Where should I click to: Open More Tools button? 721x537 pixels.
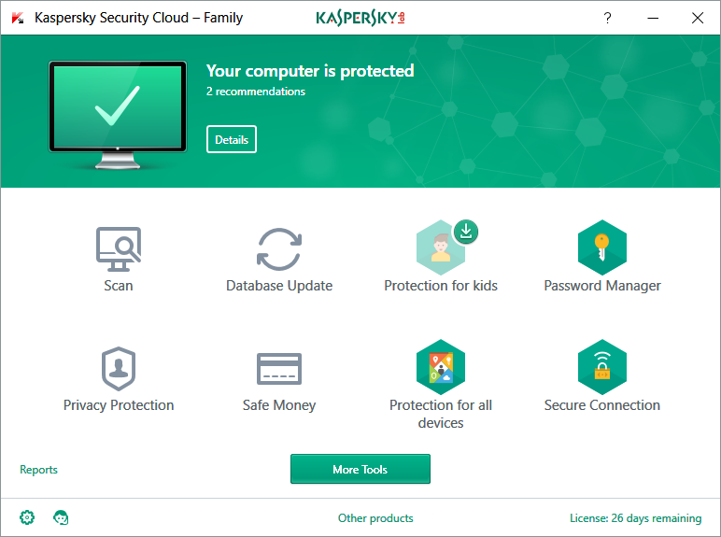(x=360, y=469)
